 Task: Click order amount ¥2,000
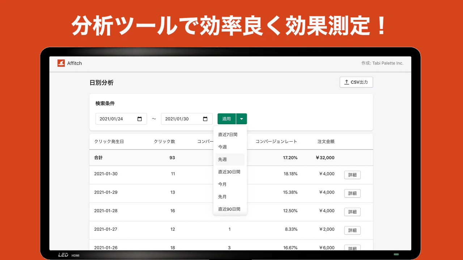(x=326, y=229)
